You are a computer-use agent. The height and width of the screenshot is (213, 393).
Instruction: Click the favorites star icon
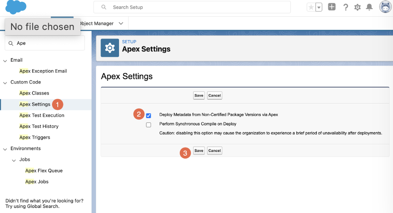point(311,7)
